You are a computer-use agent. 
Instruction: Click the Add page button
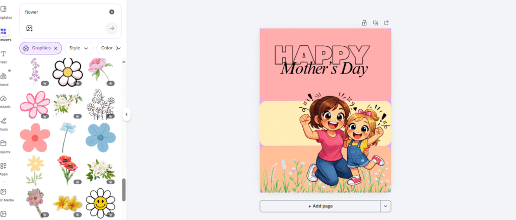pyautogui.click(x=320, y=206)
